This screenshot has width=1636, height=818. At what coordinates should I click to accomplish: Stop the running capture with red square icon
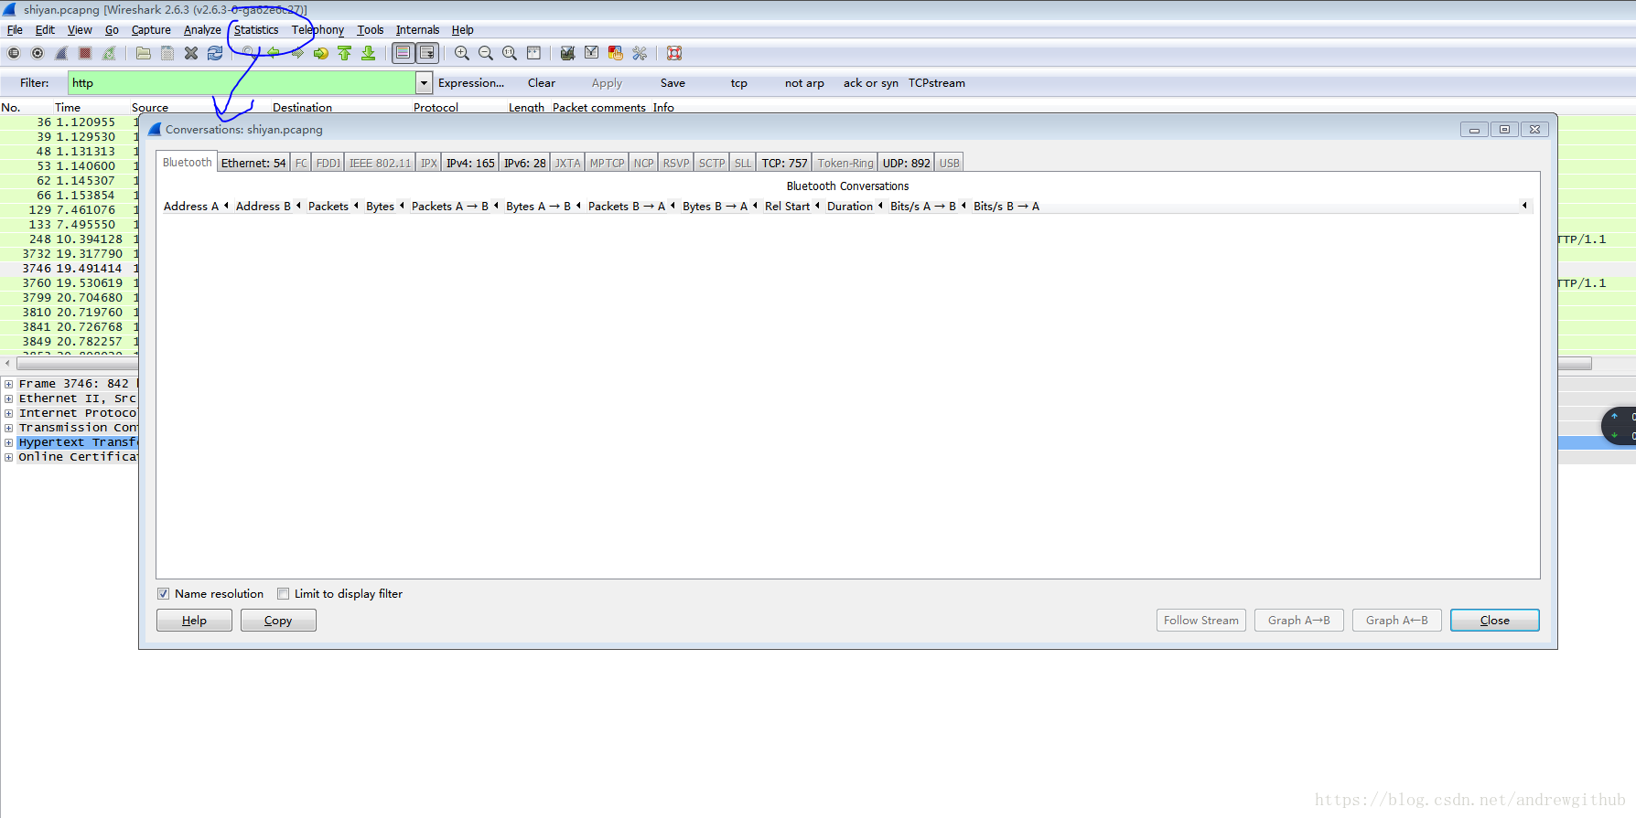coord(85,53)
